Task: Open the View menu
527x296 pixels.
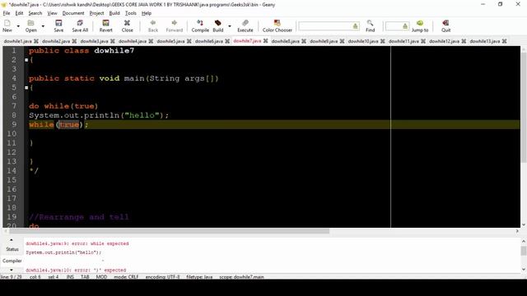Action: tap(52, 13)
